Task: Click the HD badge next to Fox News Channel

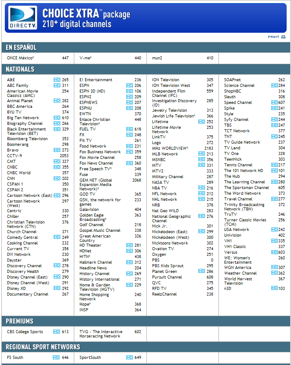Action: tap(129, 163)
